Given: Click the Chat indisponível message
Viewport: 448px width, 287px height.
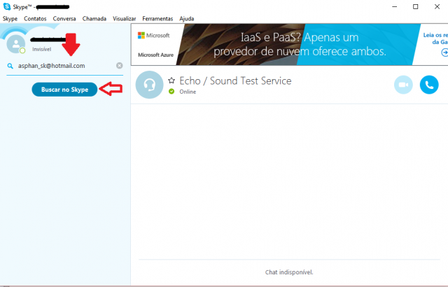Looking at the screenshot, I should 289,272.
